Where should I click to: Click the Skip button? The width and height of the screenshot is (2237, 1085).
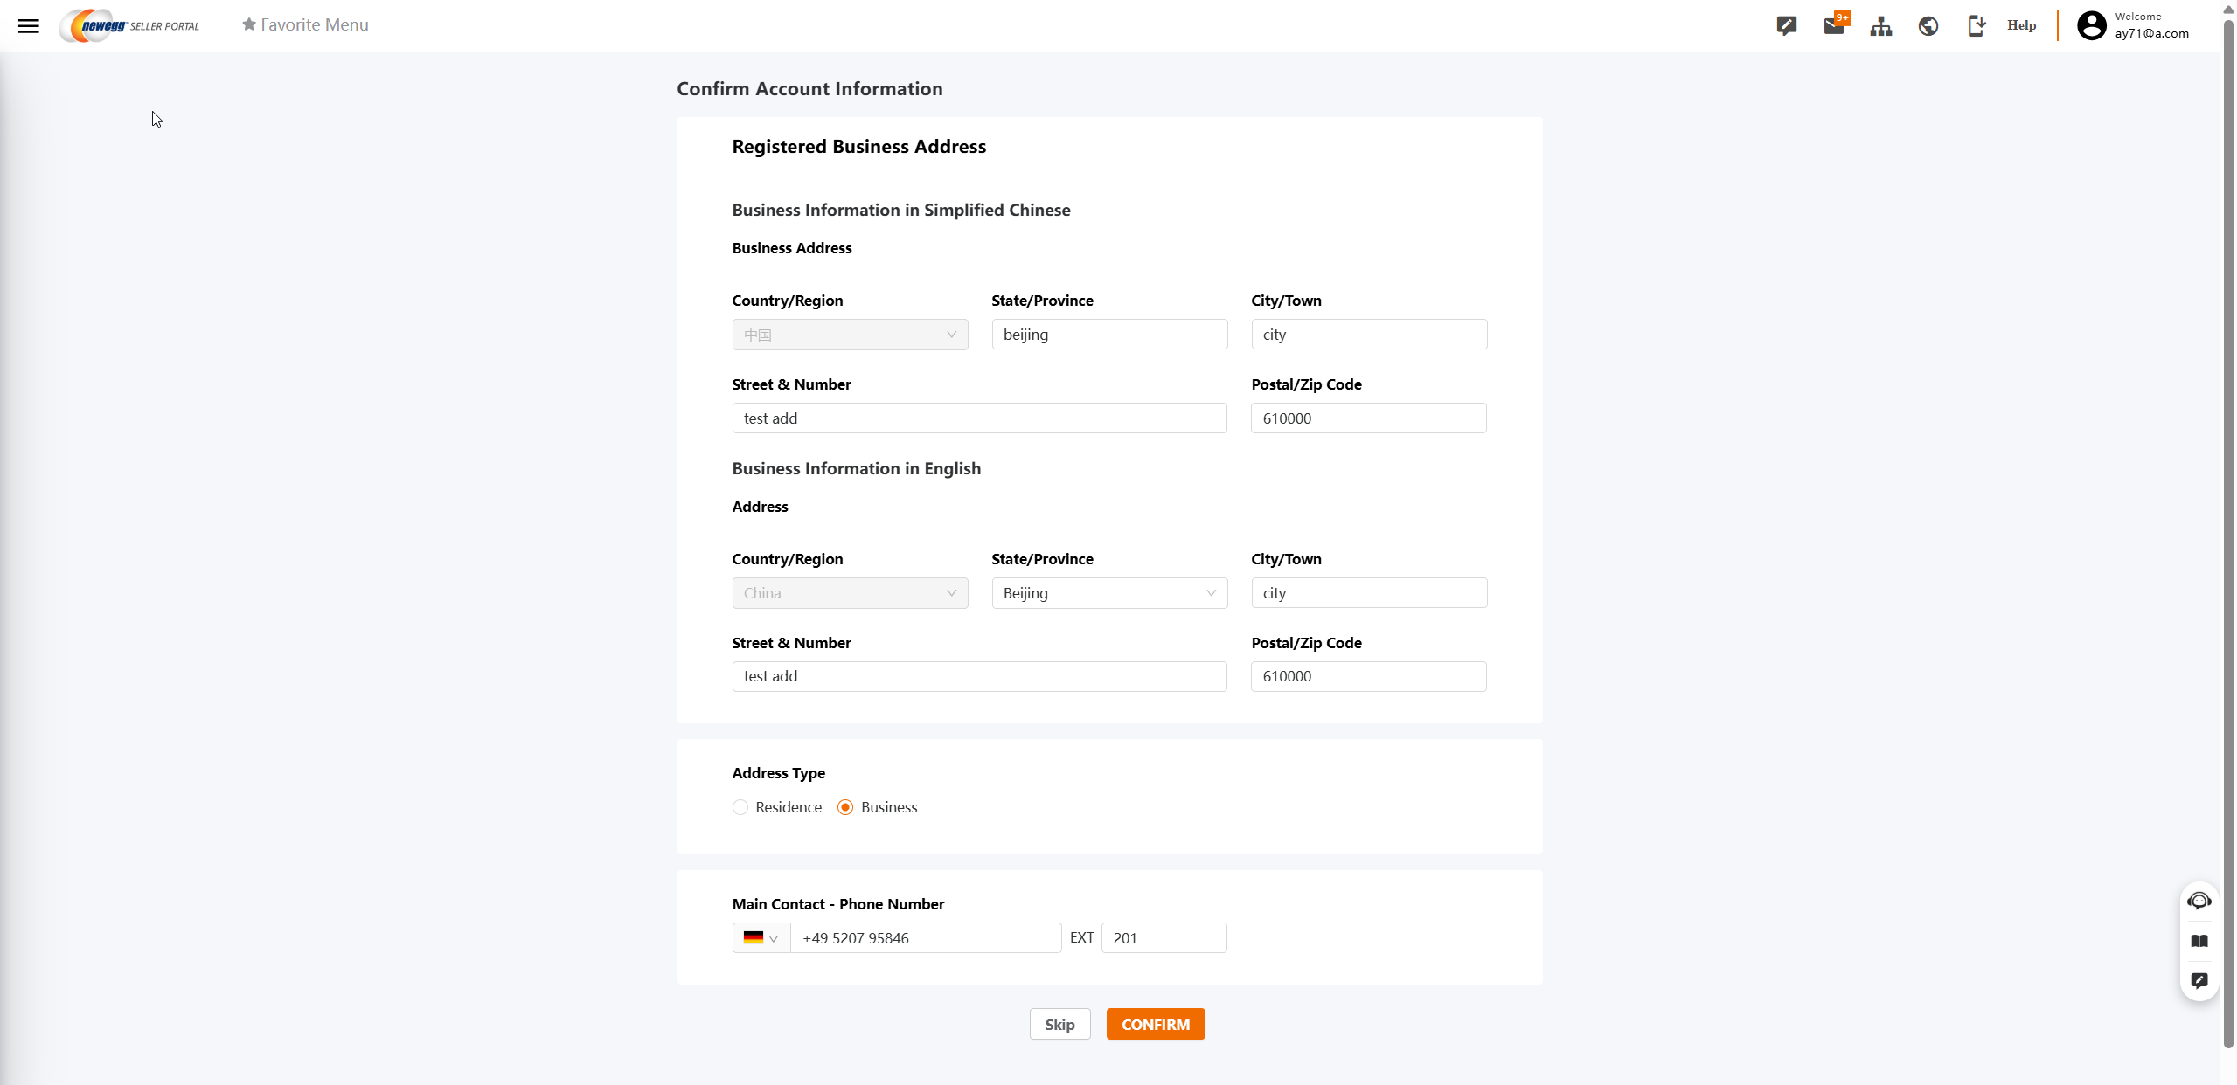coord(1059,1024)
